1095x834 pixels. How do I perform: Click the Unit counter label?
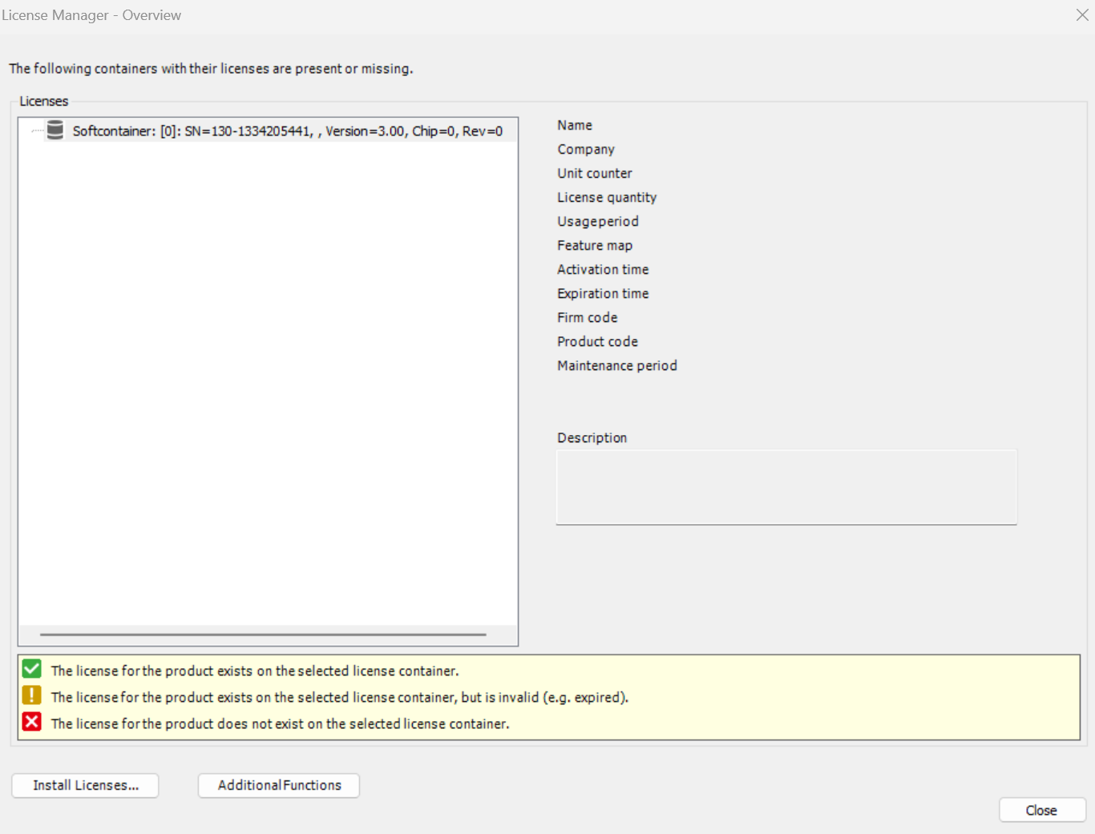pyautogui.click(x=594, y=173)
